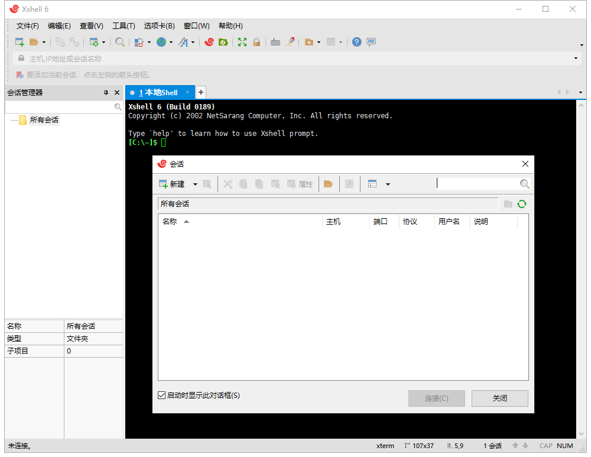This screenshot has width=591, height=457.
Task: Toggle full screen with green arrows icon
Action: pyautogui.click(x=242, y=42)
